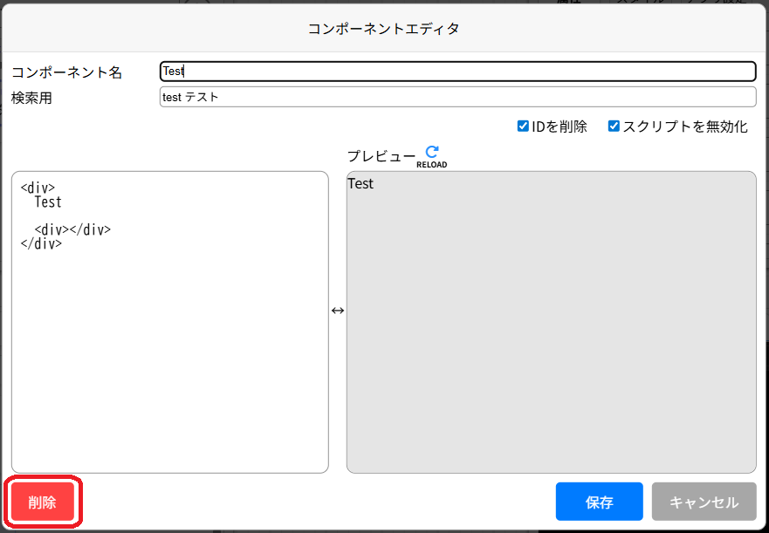Click the キャンセル cancel button
Image resolution: width=769 pixels, height=533 pixels.
pyautogui.click(x=704, y=502)
